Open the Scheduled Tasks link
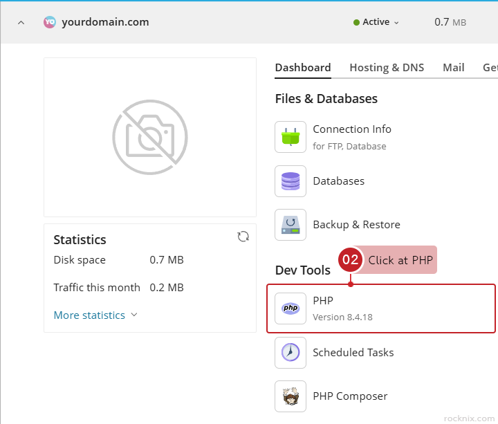The height and width of the screenshot is (424, 498). coord(353,353)
